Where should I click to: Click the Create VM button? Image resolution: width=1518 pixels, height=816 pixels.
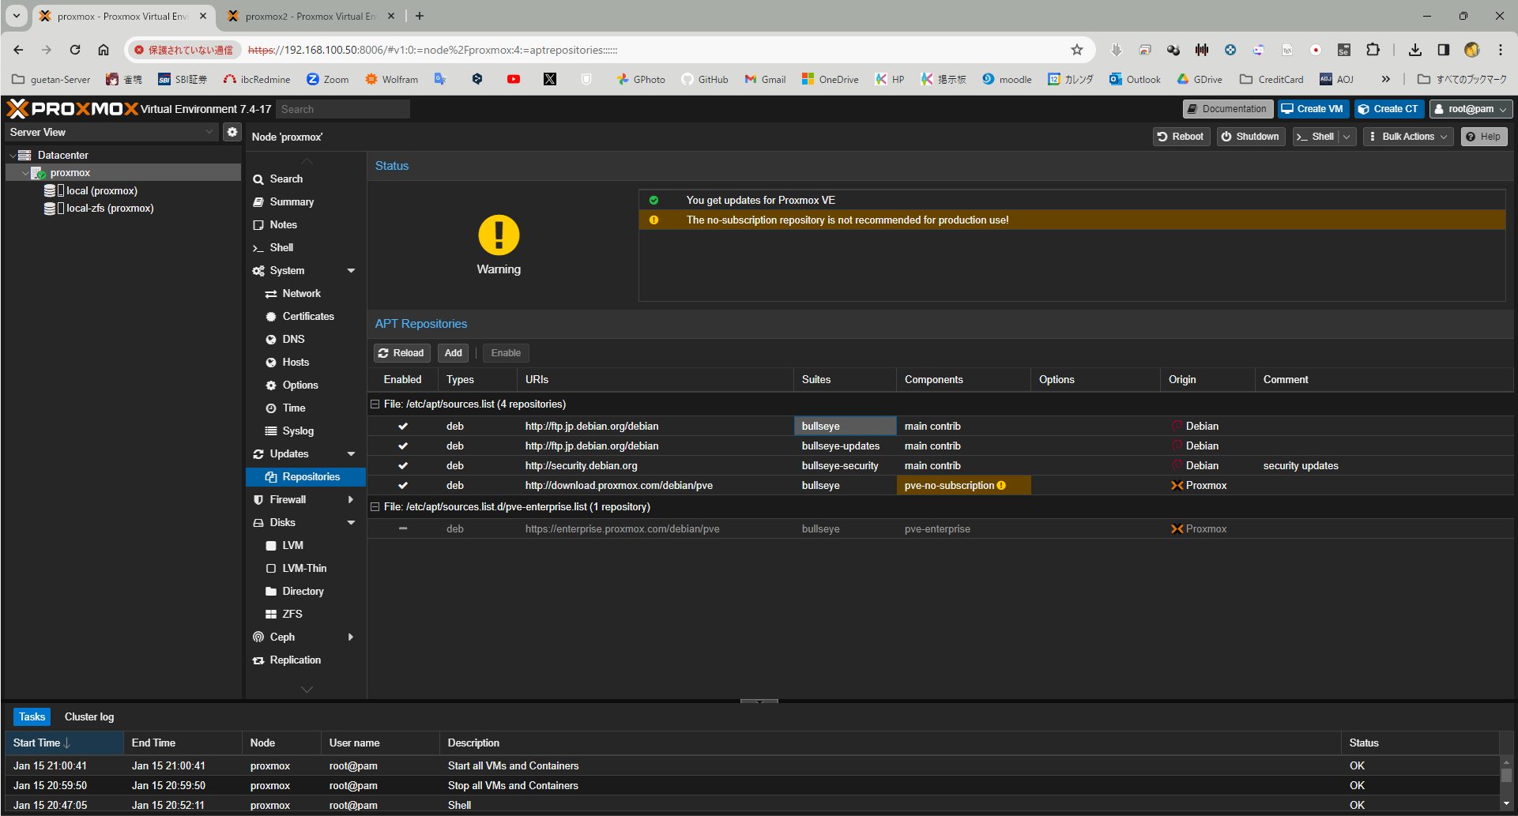click(1312, 109)
